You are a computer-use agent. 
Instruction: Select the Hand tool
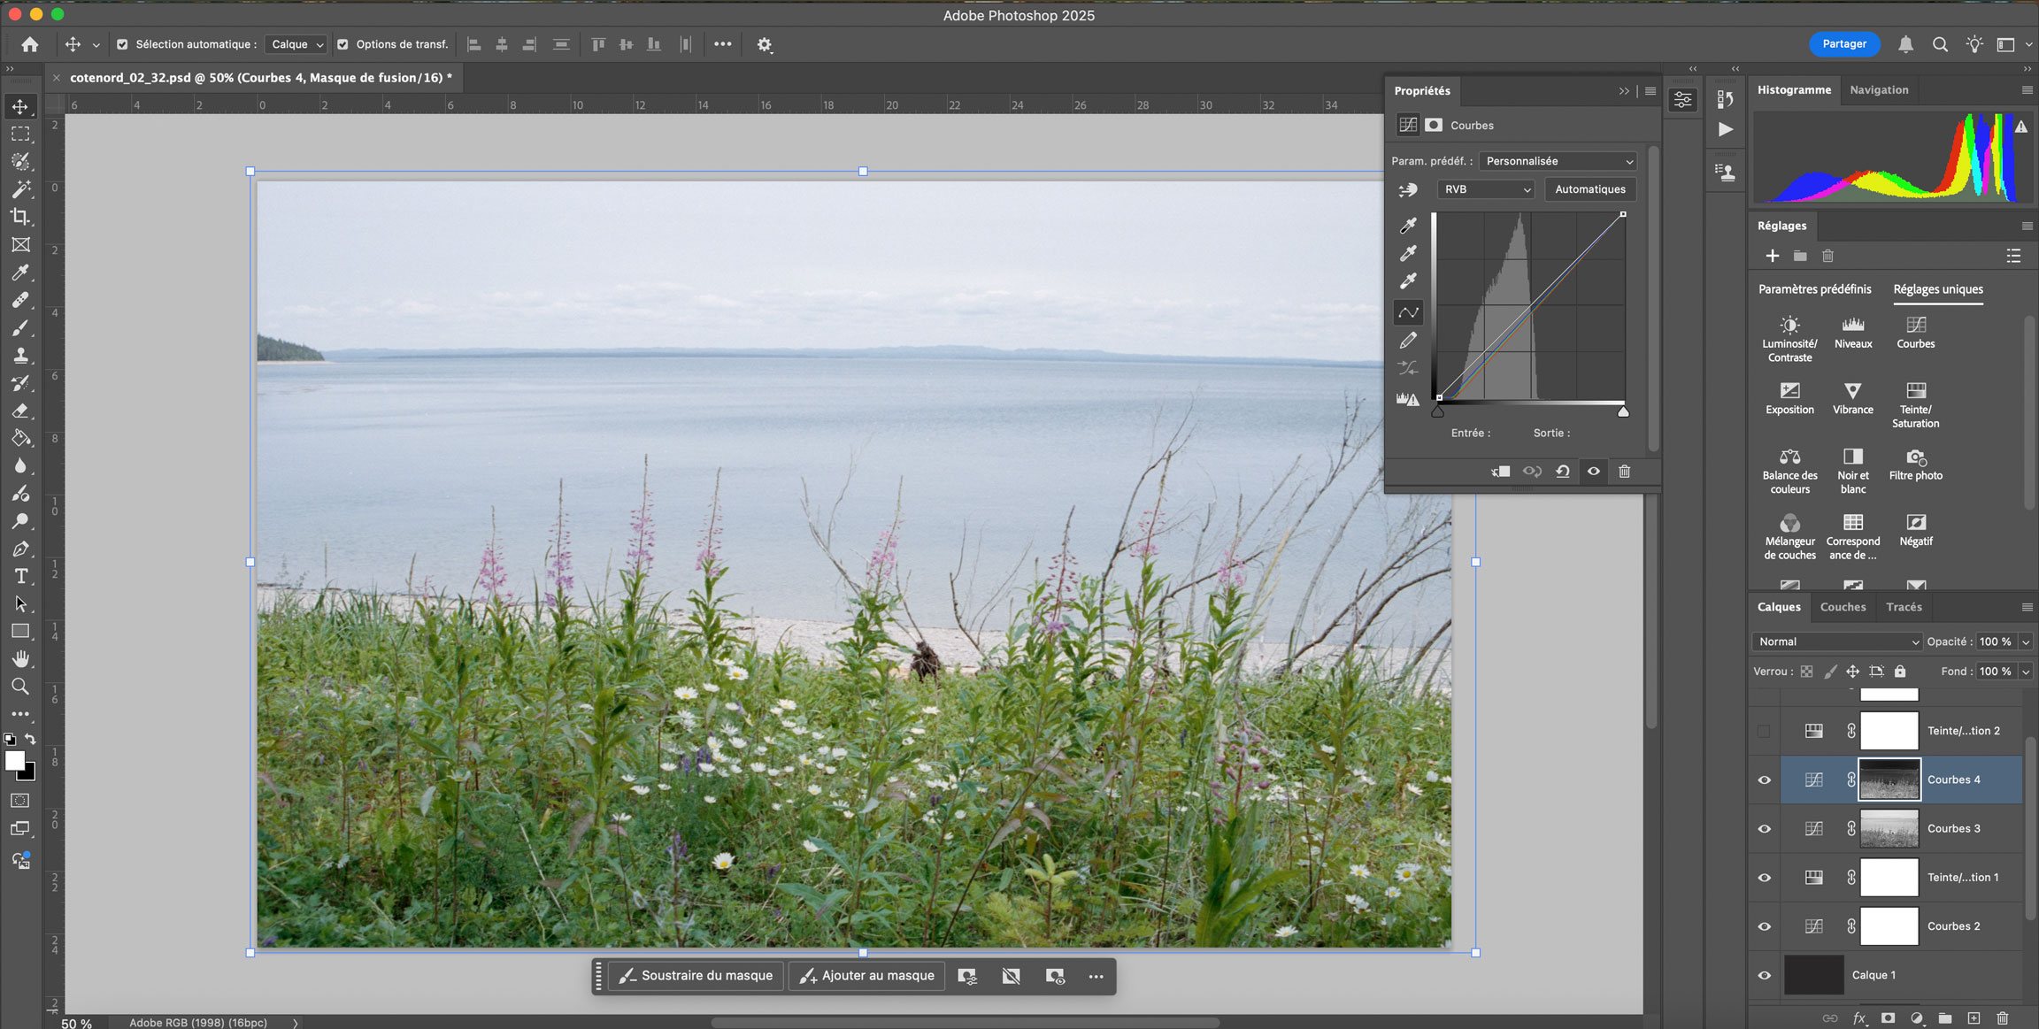point(19,659)
